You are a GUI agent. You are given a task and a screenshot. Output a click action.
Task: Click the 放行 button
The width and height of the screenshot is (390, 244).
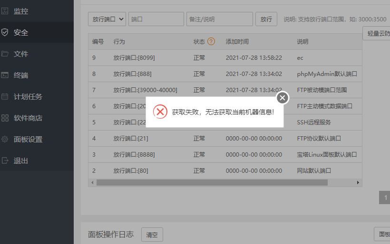point(266,19)
